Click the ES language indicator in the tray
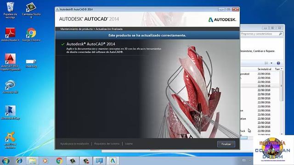Image resolution: width=294 pixels, height=165 pixels. 244,160
